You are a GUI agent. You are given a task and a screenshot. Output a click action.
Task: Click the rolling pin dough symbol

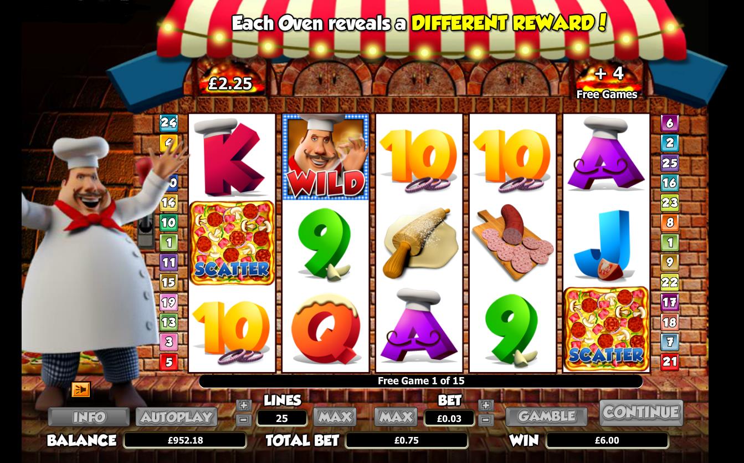click(x=419, y=242)
